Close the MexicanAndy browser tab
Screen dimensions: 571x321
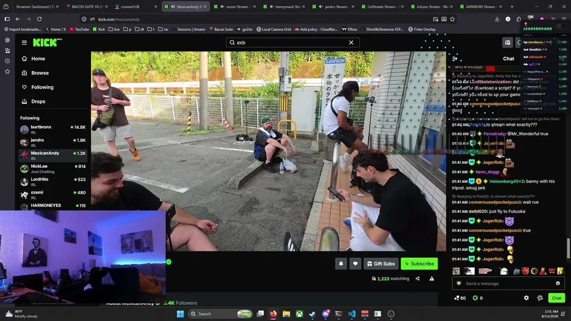pyautogui.click(x=205, y=7)
